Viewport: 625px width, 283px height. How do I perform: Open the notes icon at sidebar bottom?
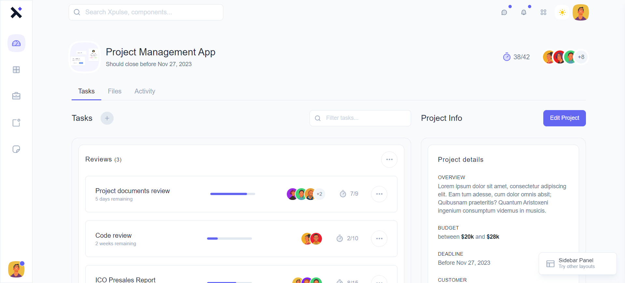click(16, 149)
